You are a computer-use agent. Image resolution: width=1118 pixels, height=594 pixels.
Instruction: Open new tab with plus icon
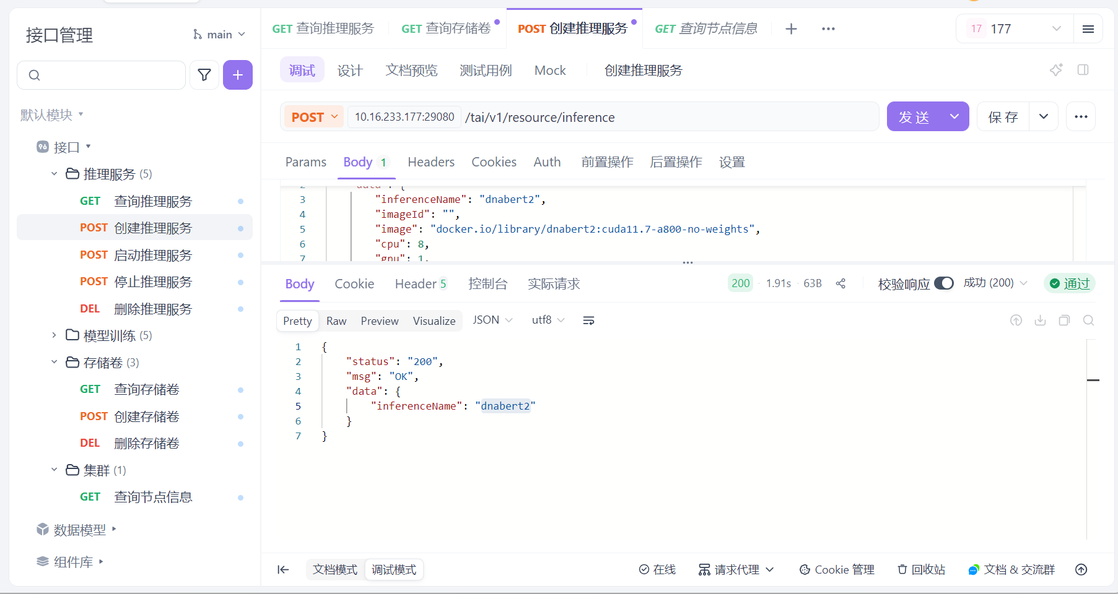click(791, 29)
